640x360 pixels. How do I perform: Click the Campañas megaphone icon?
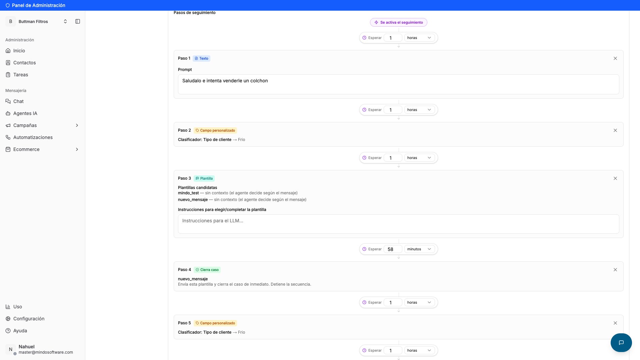pos(8,125)
